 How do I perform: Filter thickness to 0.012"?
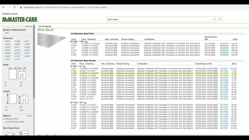(18, 50)
